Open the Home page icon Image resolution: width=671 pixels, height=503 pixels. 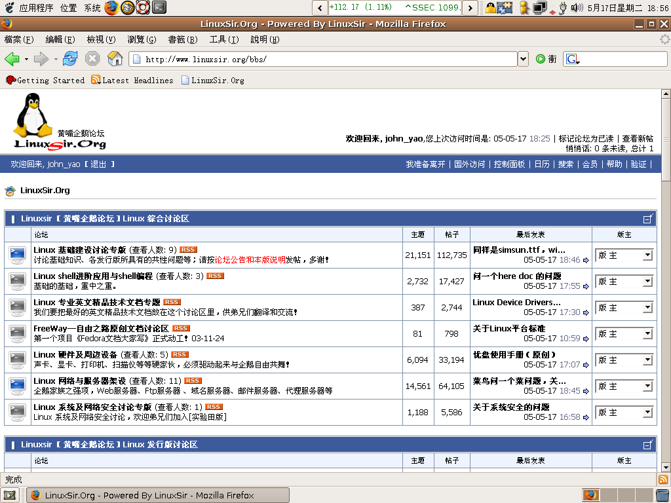115,58
